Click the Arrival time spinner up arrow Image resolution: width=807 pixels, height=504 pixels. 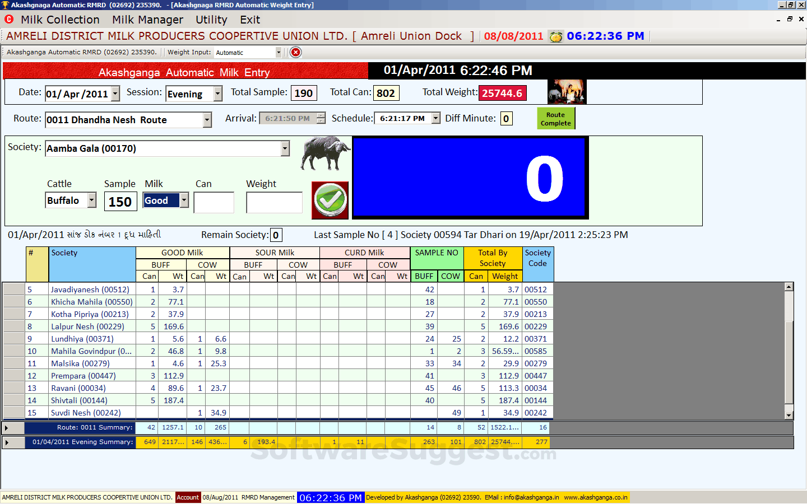click(x=319, y=115)
